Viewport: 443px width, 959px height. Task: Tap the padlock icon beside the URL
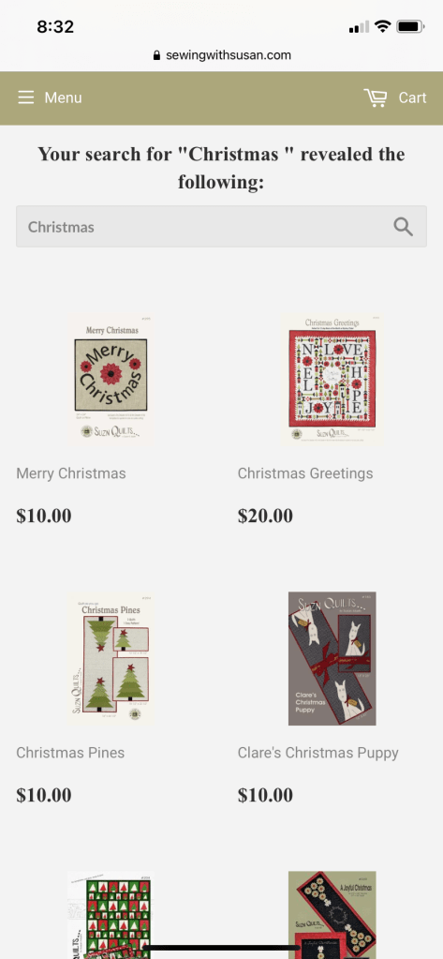click(x=157, y=55)
